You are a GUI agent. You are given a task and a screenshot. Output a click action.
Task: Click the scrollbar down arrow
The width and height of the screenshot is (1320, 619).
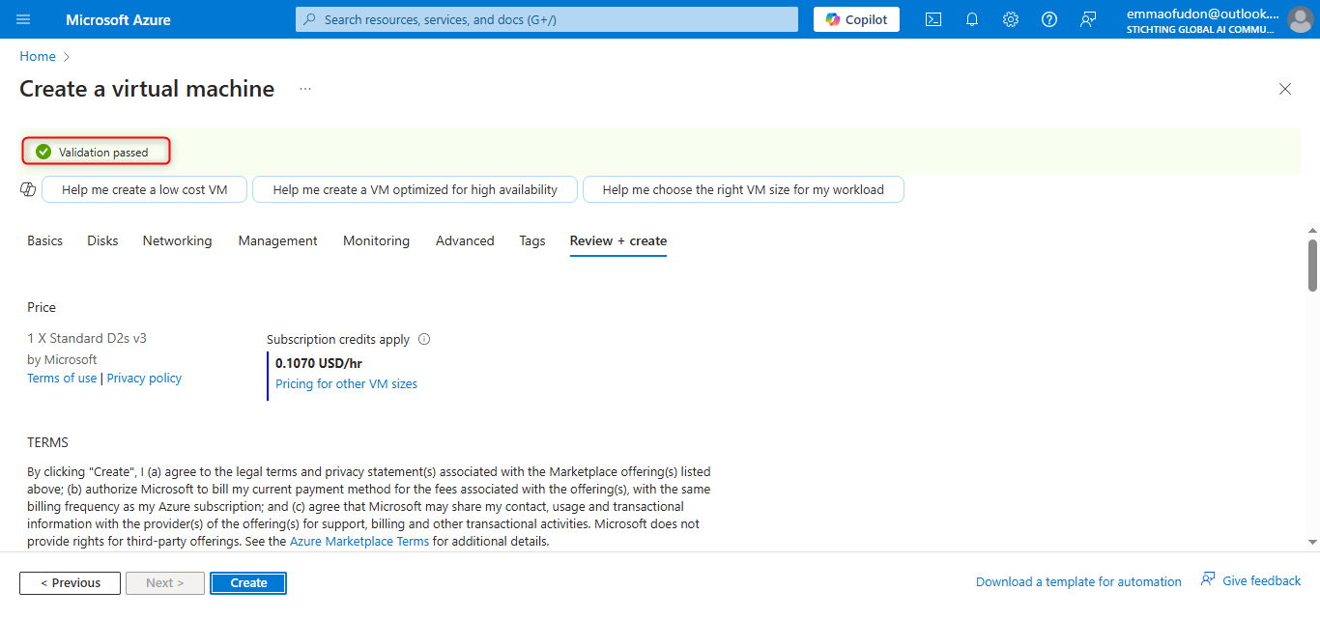coord(1312,543)
